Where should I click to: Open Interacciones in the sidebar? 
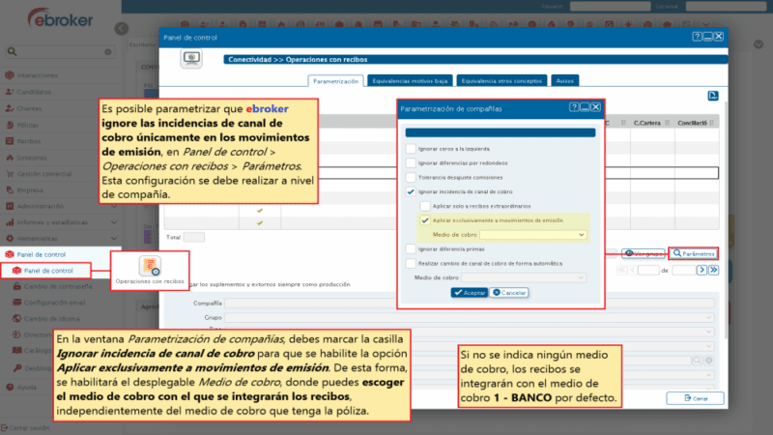[x=37, y=75]
